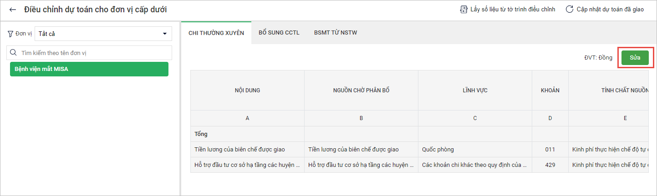Click the search magnifier icon

[x=14, y=53]
